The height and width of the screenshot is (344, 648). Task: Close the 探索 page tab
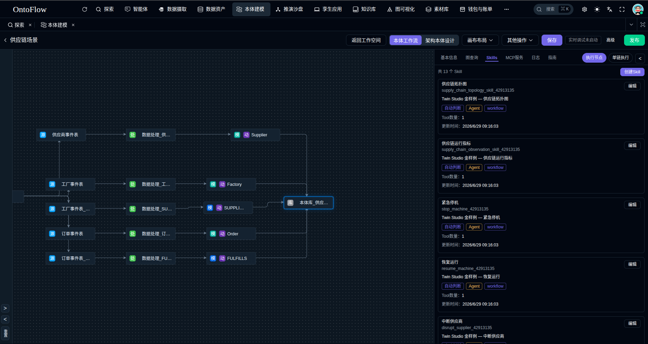point(30,25)
